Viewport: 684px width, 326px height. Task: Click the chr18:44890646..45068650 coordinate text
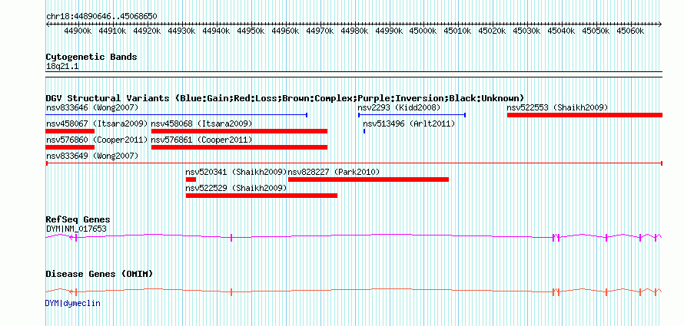[x=101, y=16]
